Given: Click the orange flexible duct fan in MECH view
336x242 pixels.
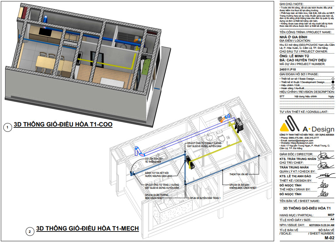Looking at the screenshot, I should tap(223, 119).
